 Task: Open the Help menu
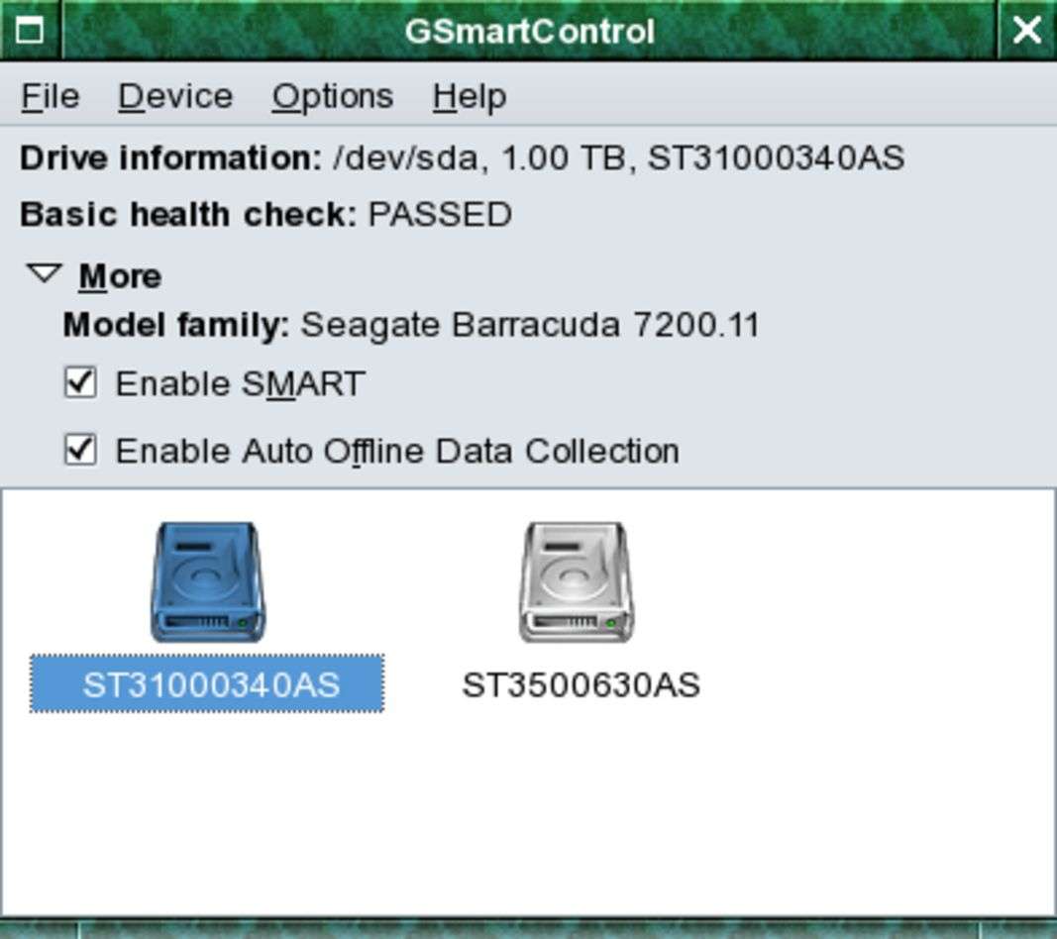pyautogui.click(x=470, y=96)
